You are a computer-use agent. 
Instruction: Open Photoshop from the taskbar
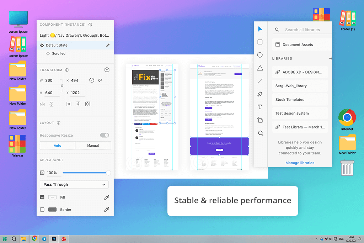(54, 239)
